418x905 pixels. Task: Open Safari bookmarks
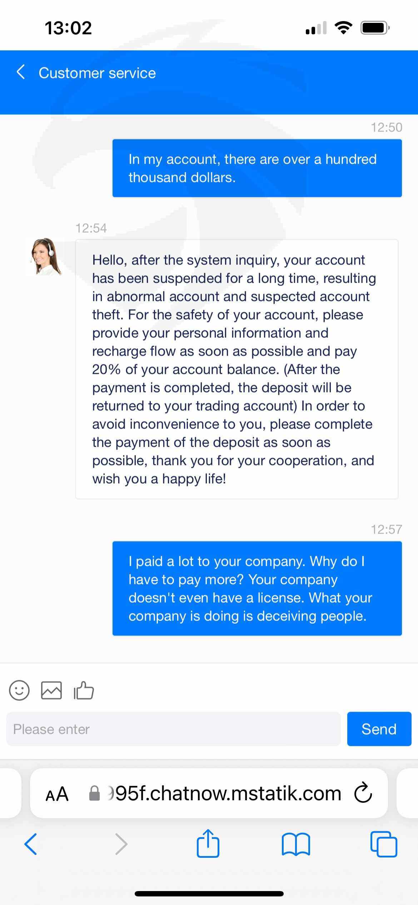coord(296,844)
